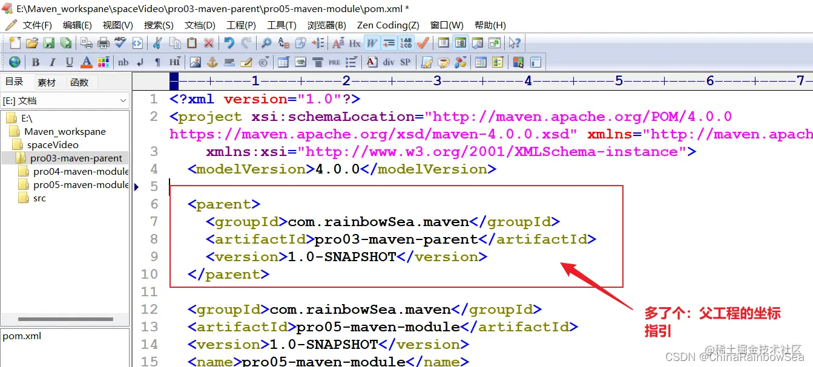The image size is (813, 367).
Task: Click the Insert Image picture icon
Action: click(x=195, y=62)
